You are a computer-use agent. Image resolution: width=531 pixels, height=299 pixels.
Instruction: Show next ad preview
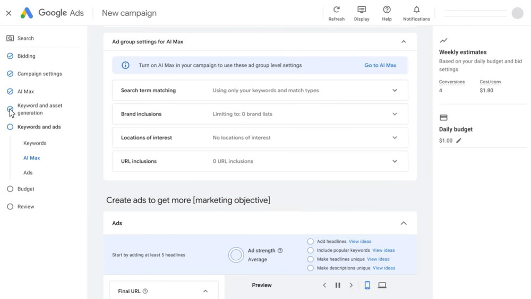(351, 285)
